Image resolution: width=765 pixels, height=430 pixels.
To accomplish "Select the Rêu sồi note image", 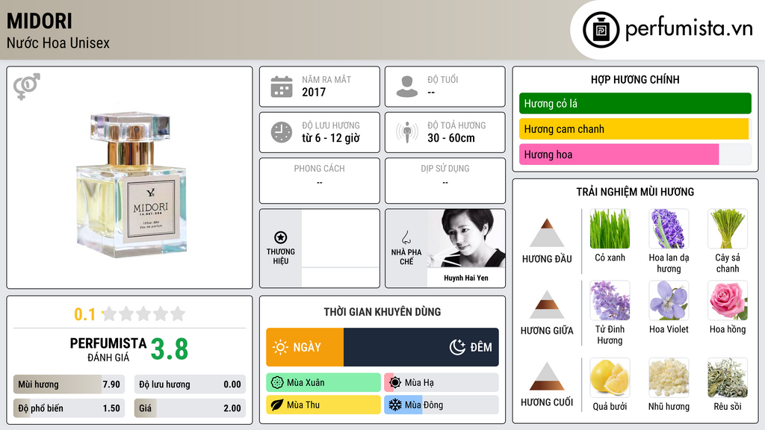I will pos(728,377).
